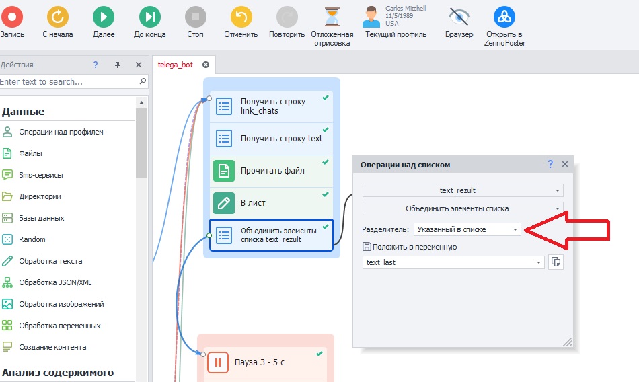Click copy variable button beside text_last
The width and height of the screenshot is (639, 382).
click(556, 262)
